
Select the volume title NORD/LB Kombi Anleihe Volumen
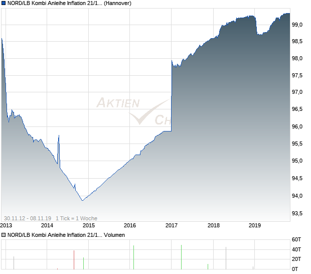click(x=66, y=235)
